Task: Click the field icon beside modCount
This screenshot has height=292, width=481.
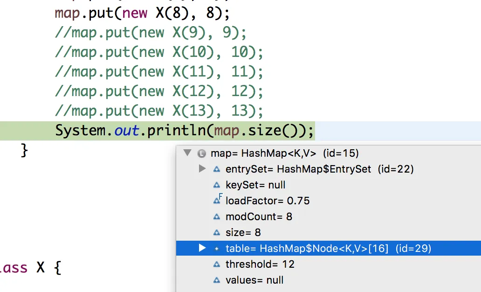Action: coord(217,217)
